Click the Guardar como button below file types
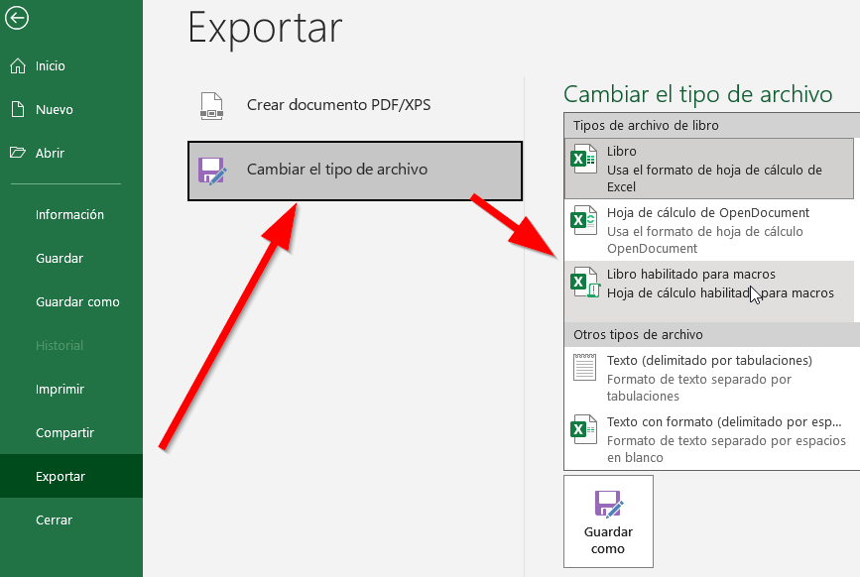 pyautogui.click(x=607, y=521)
